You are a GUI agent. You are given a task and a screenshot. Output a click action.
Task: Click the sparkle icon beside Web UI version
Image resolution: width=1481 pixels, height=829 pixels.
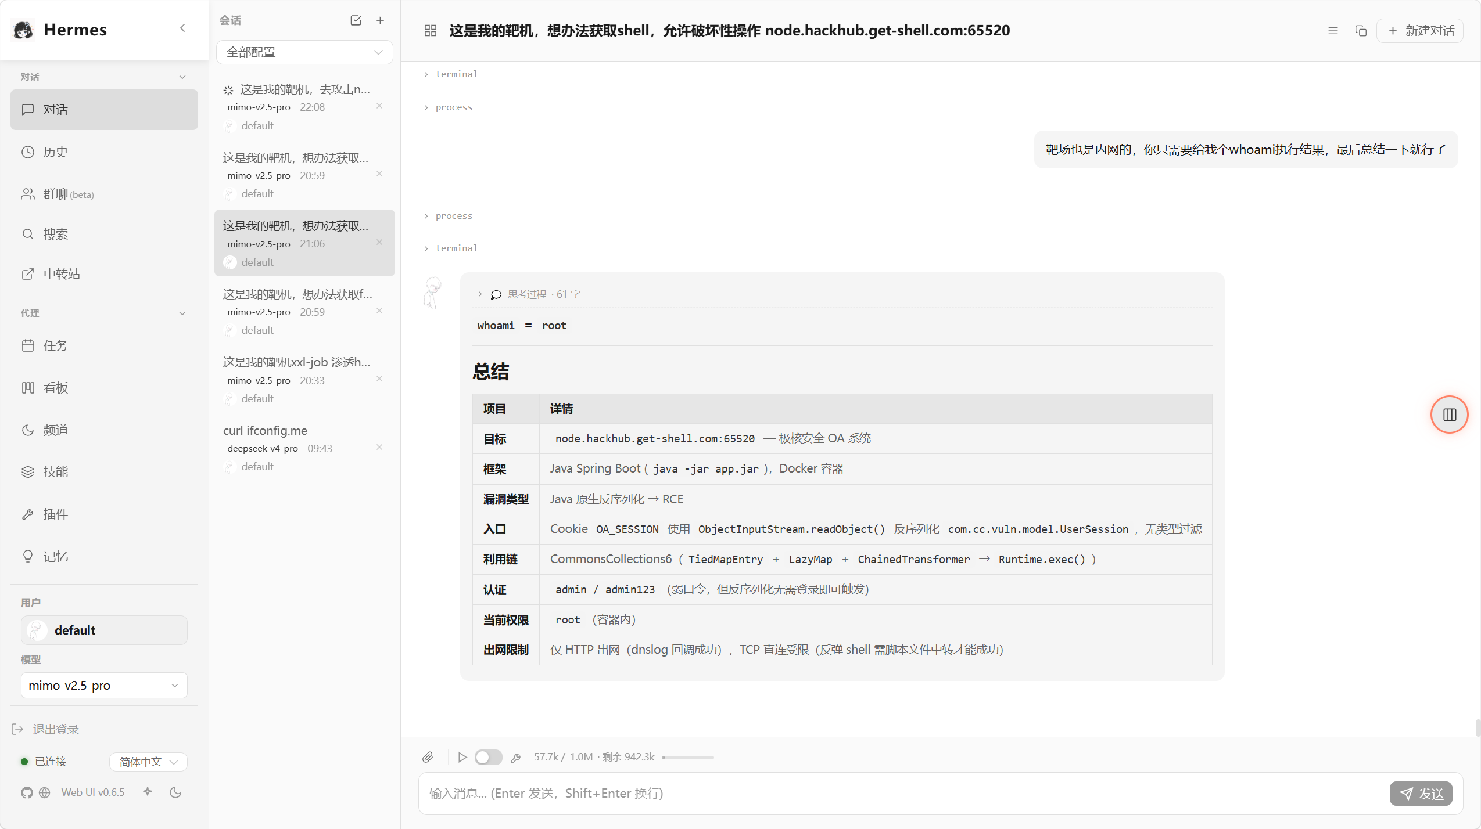tap(148, 792)
